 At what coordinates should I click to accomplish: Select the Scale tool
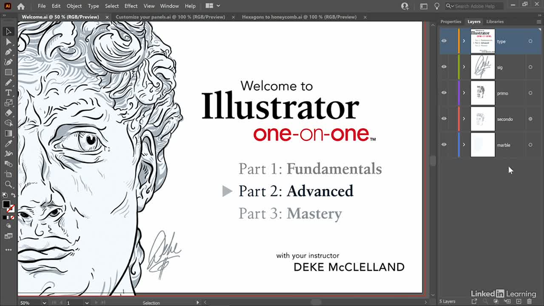8,103
